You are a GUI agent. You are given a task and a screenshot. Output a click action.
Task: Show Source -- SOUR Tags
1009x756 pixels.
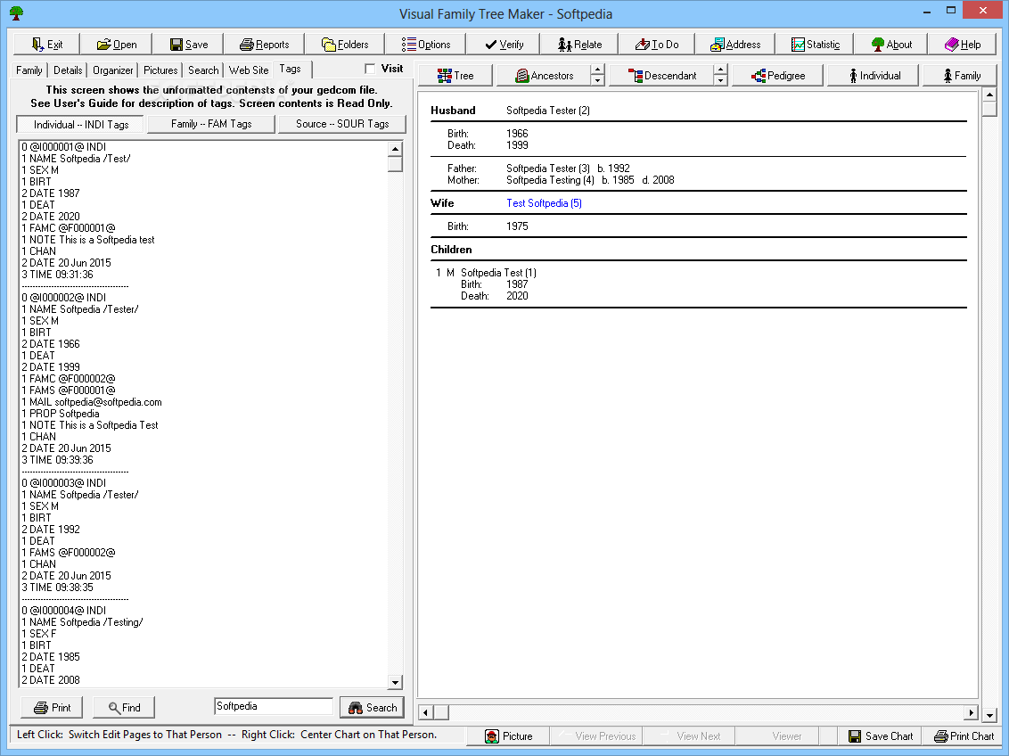342,124
